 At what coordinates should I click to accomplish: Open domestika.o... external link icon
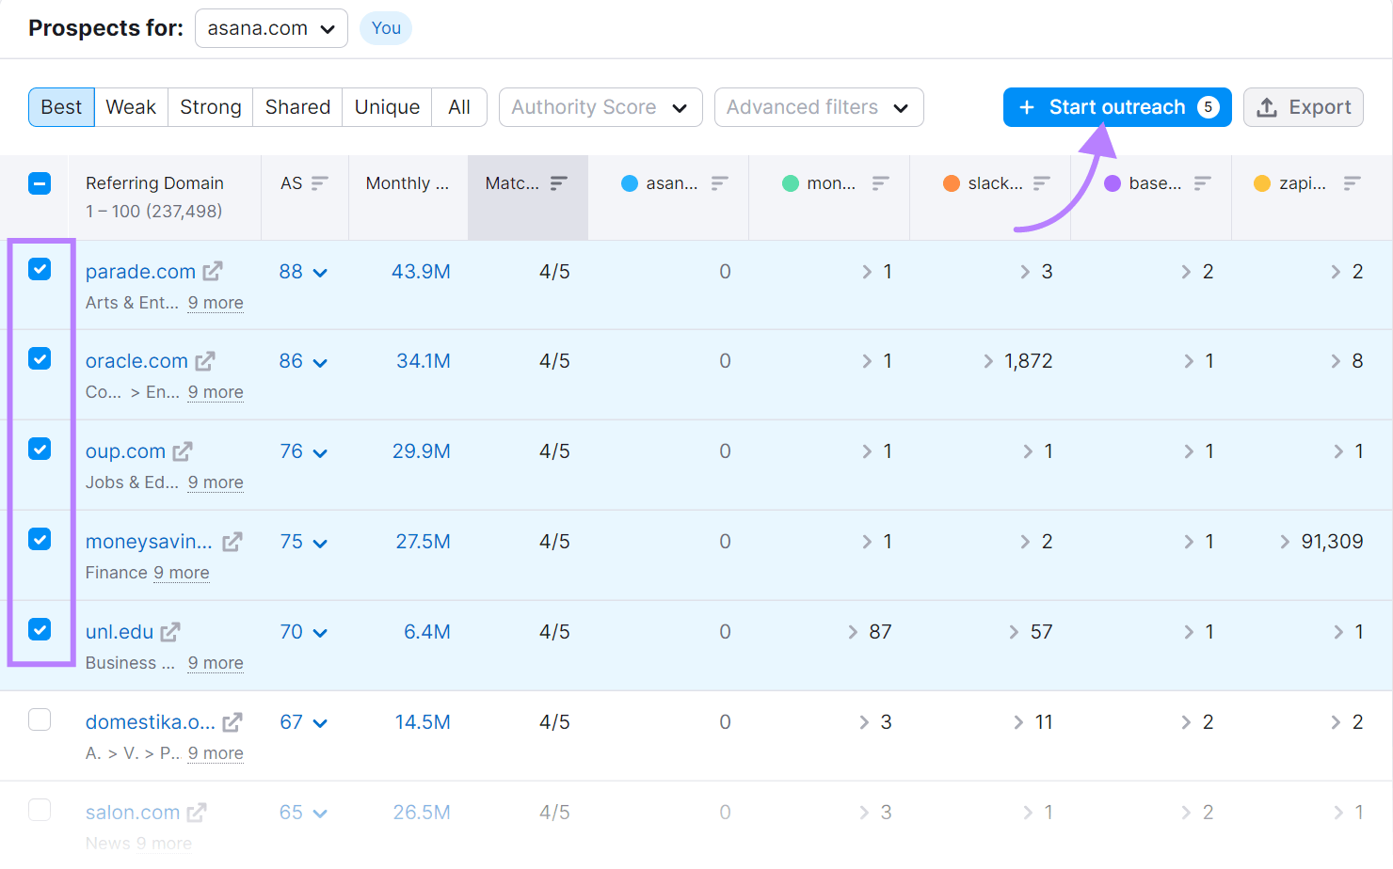(x=232, y=722)
